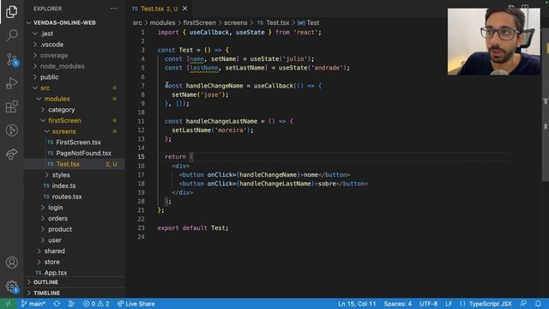Image resolution: width=549 pixels, height=309 pixels.
Task: Change encoding via UTF-8
Action: point(428,304)
